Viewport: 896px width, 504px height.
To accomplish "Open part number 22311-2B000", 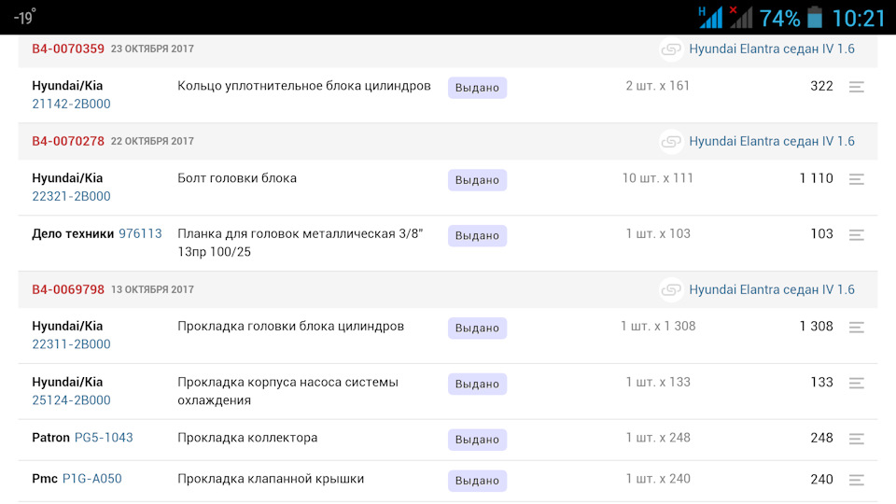I will pos(71,344).
